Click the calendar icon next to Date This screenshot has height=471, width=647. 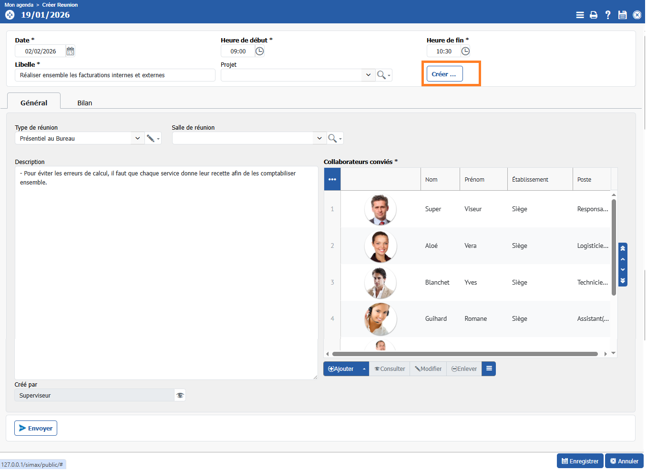click(x=70, y=51)
